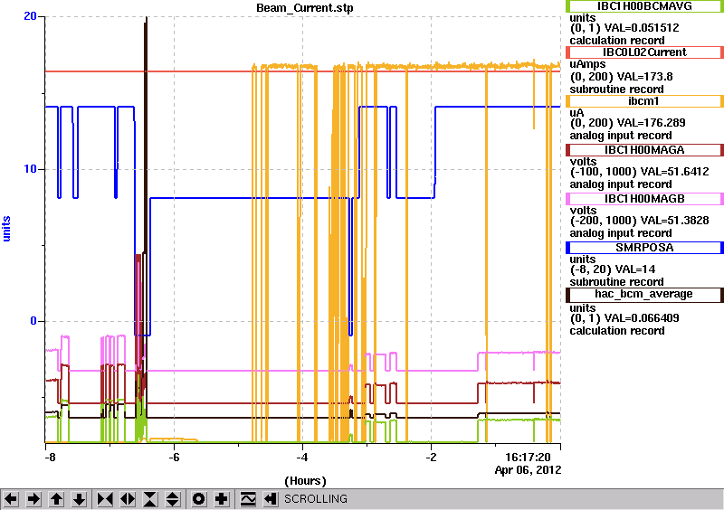Click the vertical 'units' y-axis label
Image resolution: width=724 pixels, height=510 pixels.
click(6, 229)
